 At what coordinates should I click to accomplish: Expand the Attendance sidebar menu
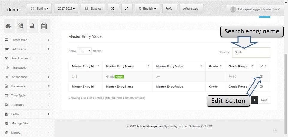27,77
